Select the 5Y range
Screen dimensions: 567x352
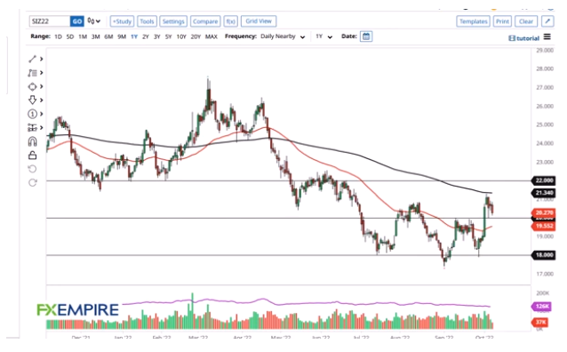pos(169,36)
